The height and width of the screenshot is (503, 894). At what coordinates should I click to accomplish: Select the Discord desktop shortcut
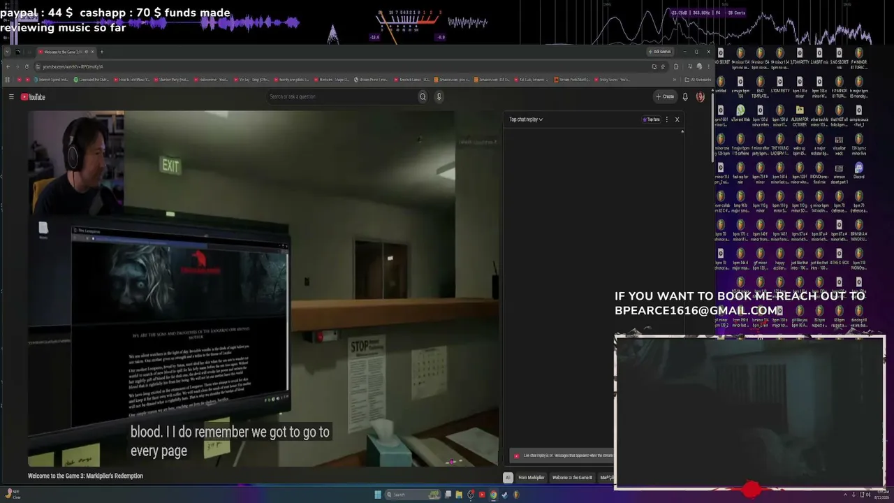858,171
